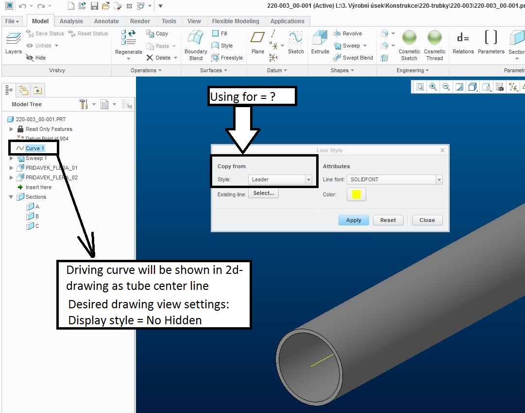Toggle Hide for the selected item
This screenshot has height=413, width=525.
[36, 57]
